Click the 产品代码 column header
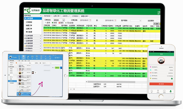 (89, 26)
